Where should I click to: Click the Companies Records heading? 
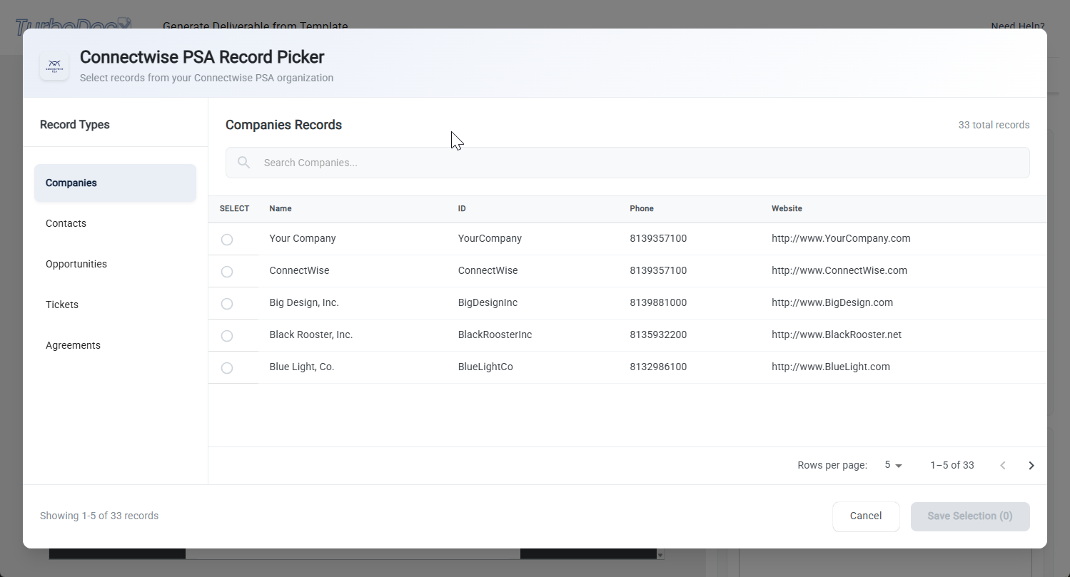click(x=283, y=125)
